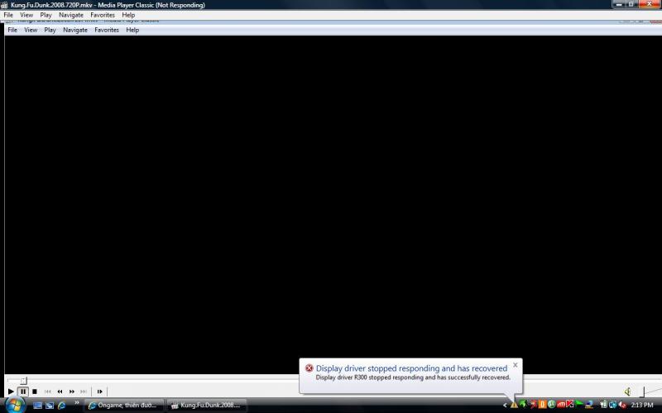Click the skip forward (next) button
The width and height of the screenshot is (662, 413).
pyautogui.click(x=84, y=392)
